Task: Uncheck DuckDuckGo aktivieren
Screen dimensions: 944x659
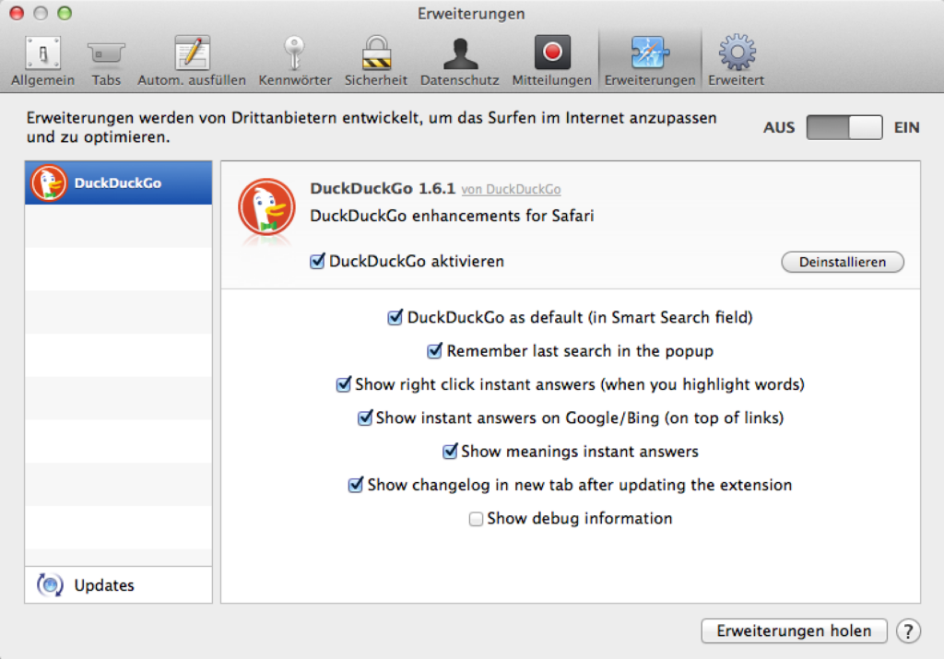Action: [317, 261]
